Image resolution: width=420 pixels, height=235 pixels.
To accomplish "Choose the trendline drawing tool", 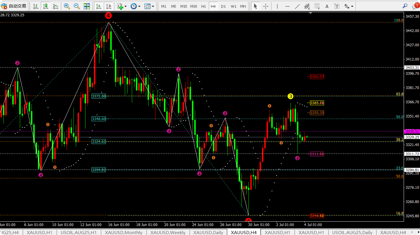I will click(297, 6).
